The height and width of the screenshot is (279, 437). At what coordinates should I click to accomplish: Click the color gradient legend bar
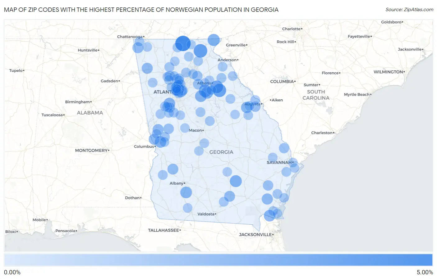[x=218, y=260]
